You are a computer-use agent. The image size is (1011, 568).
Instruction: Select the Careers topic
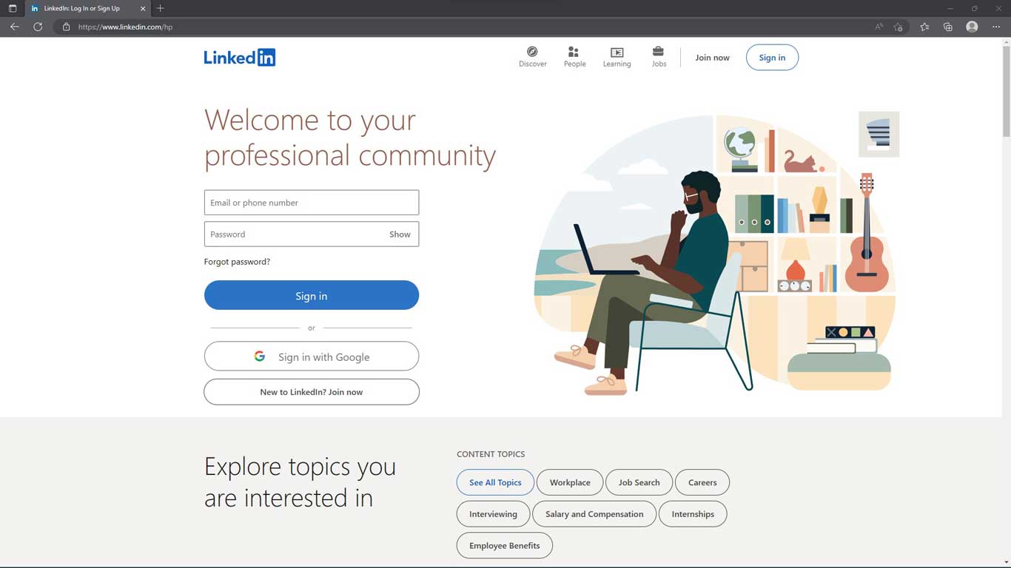coord(702,482)
